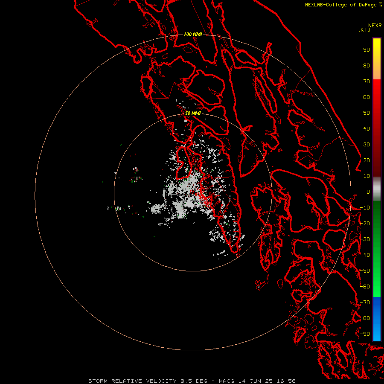Click the 30 value on velocity scale
The image size is (384, 384).
point(367,145)
